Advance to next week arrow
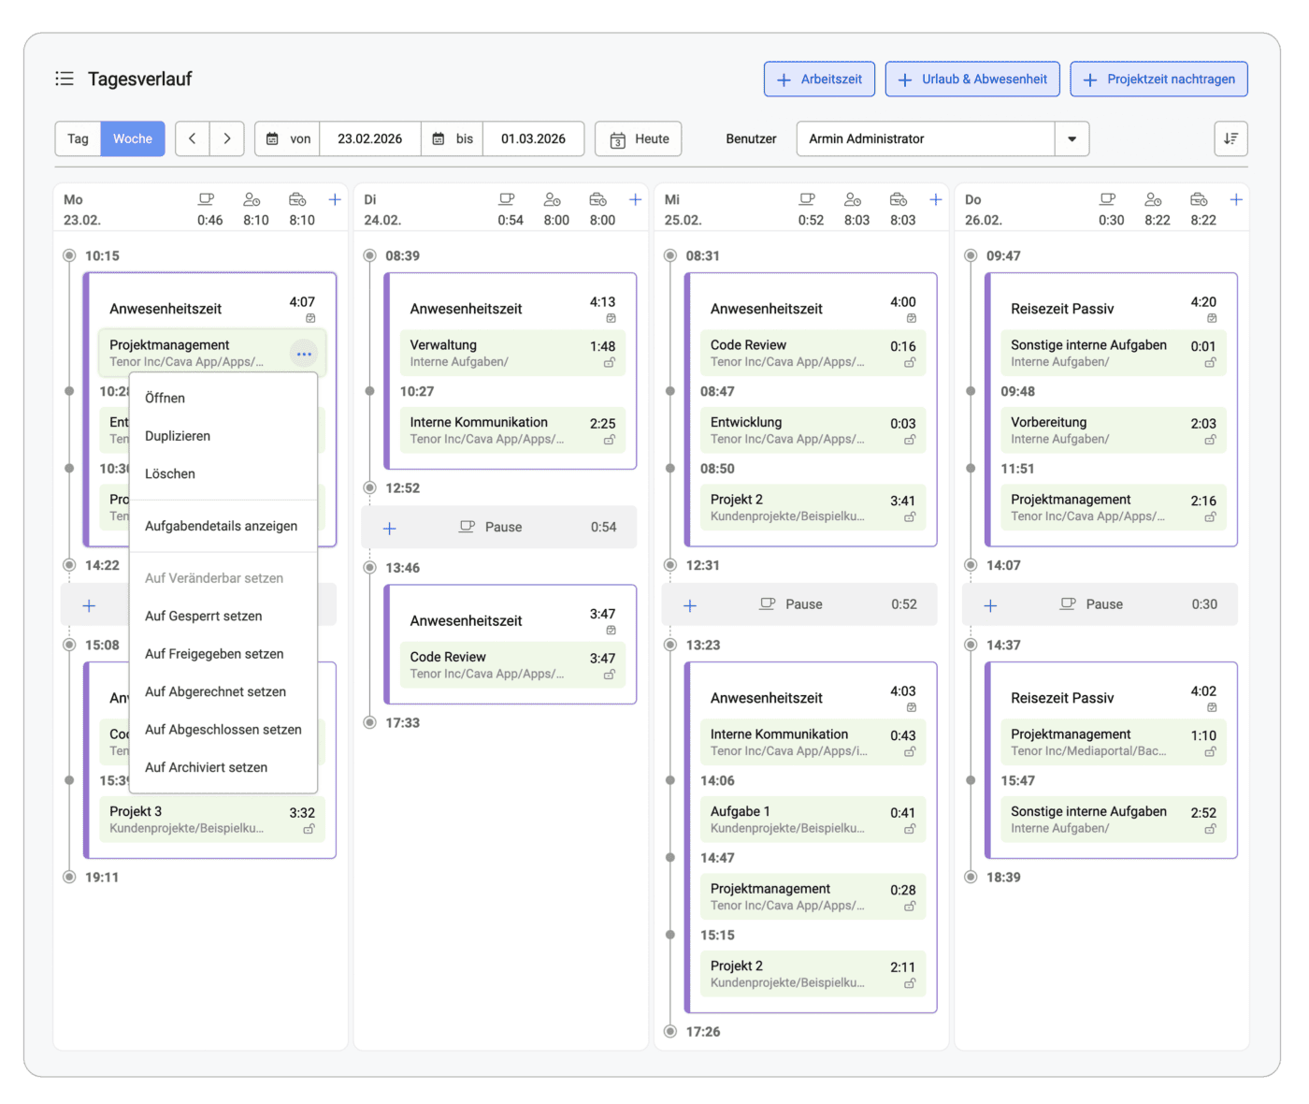 [227, 138]
